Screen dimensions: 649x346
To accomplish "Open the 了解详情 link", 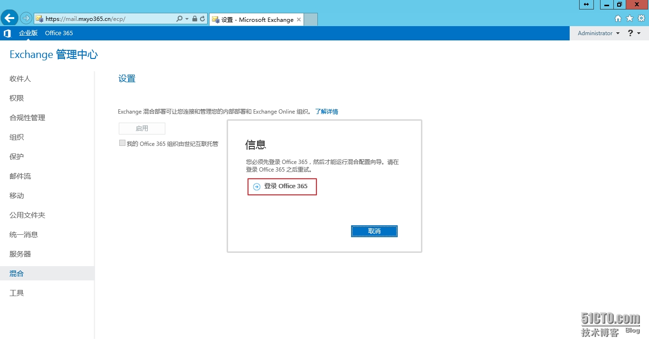I will click(x=326, y=112).
